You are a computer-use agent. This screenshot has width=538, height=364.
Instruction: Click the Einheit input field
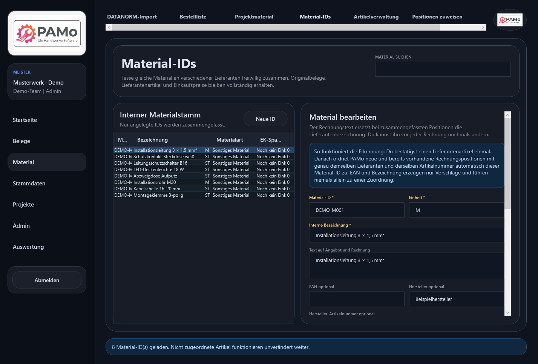(x=457, y=210)
